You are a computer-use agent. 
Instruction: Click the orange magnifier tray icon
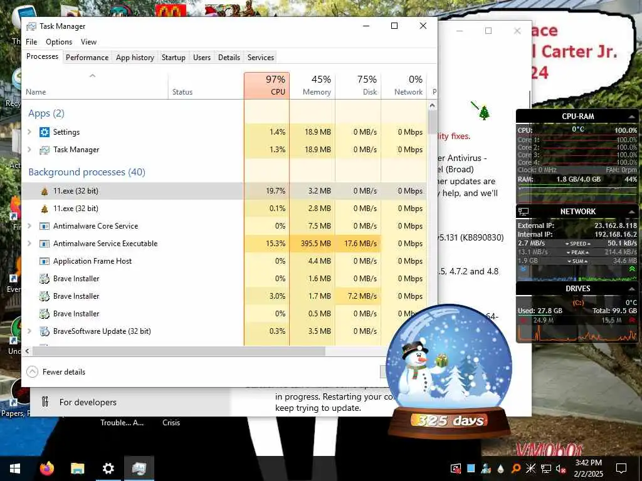tap(515, 468)
